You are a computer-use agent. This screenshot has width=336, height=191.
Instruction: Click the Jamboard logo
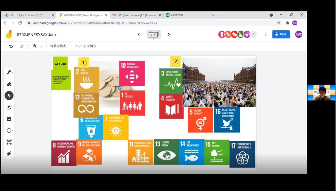click(9, 34)
